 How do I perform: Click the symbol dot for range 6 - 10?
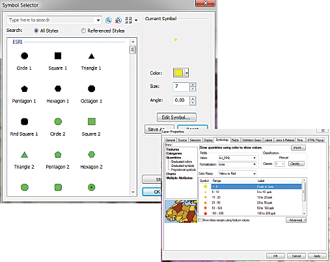205,192
